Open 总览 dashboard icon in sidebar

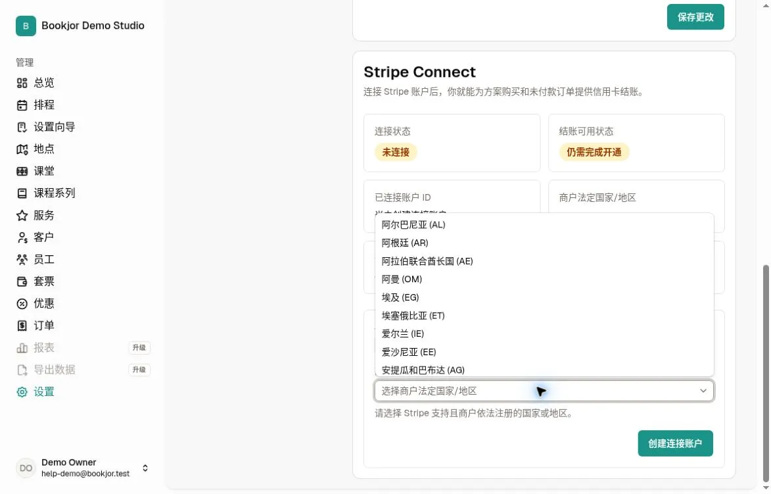point(22,83)
